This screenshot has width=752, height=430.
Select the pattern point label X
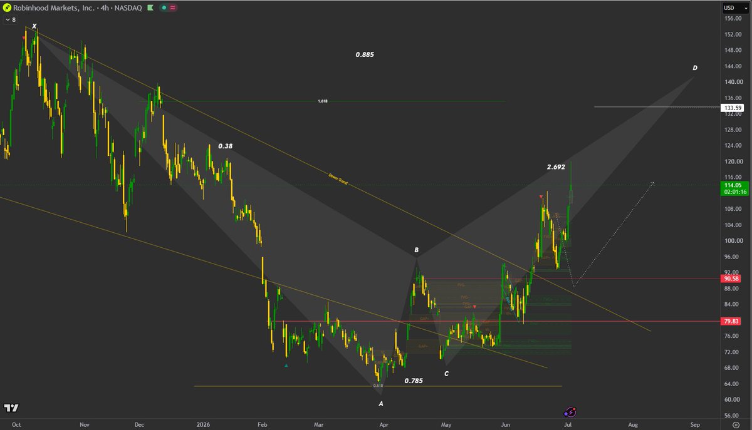(x=34, y=26)
